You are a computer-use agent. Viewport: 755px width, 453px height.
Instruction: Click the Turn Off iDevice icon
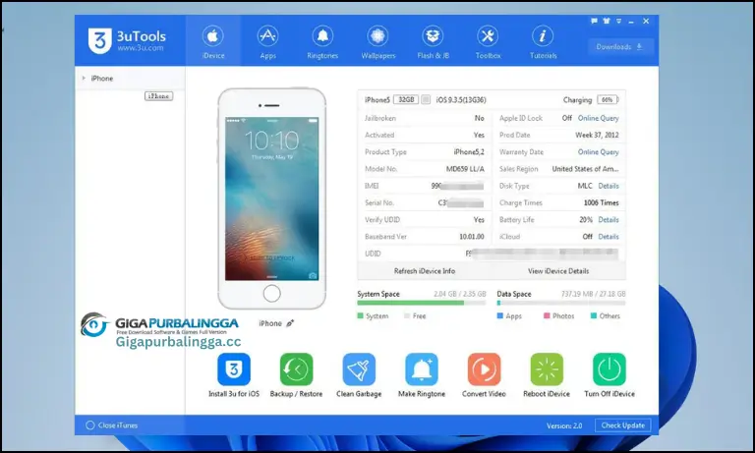[610, 369]
